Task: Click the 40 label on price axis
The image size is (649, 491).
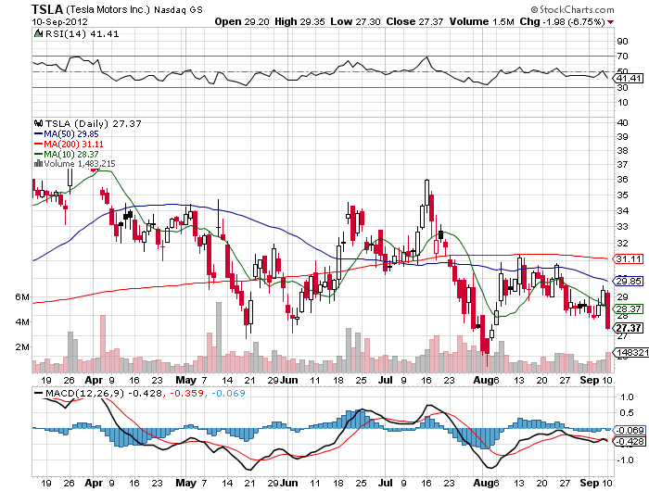Action: point(622,122)
